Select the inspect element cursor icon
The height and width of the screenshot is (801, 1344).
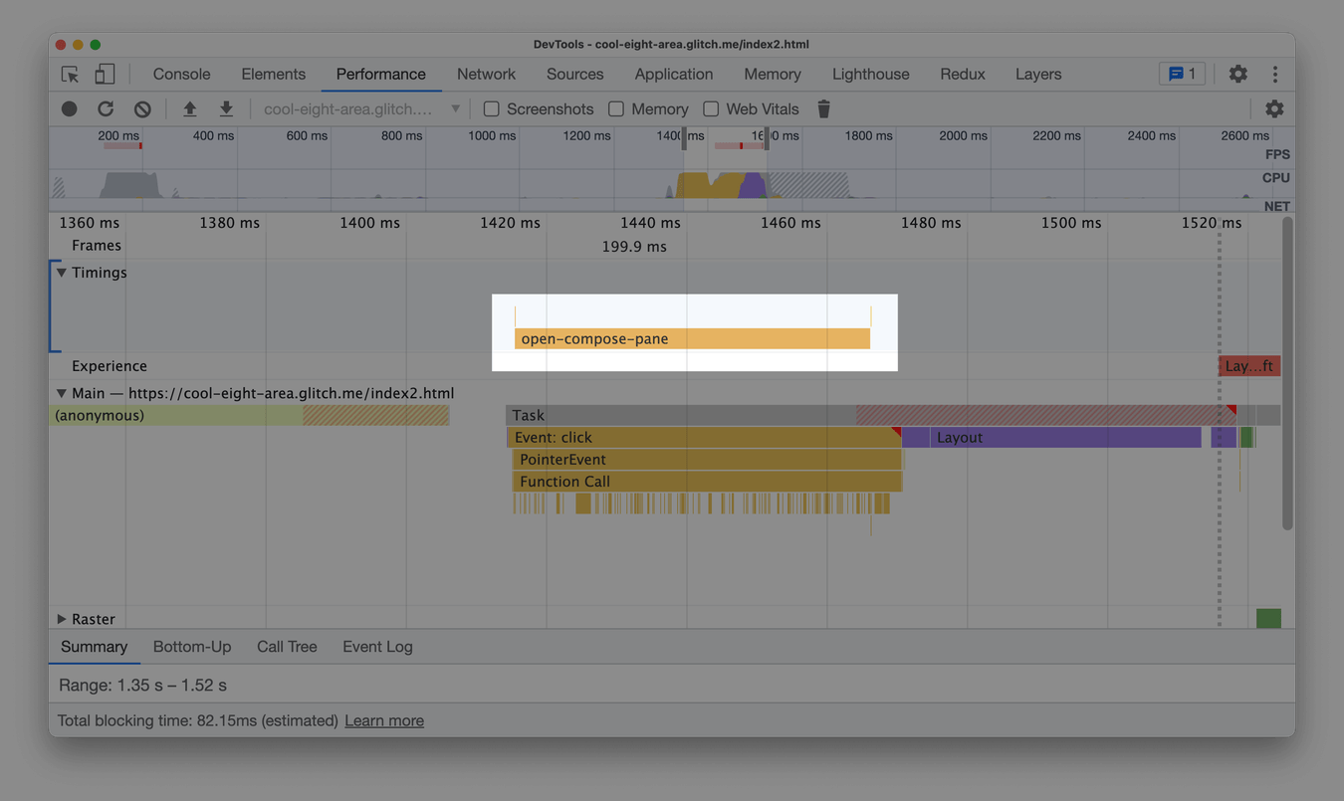69,74
